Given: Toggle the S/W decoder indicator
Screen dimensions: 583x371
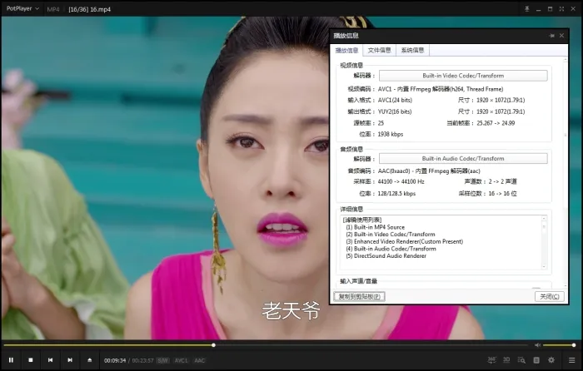Looking at the screenshot, I should pos(163,360).
